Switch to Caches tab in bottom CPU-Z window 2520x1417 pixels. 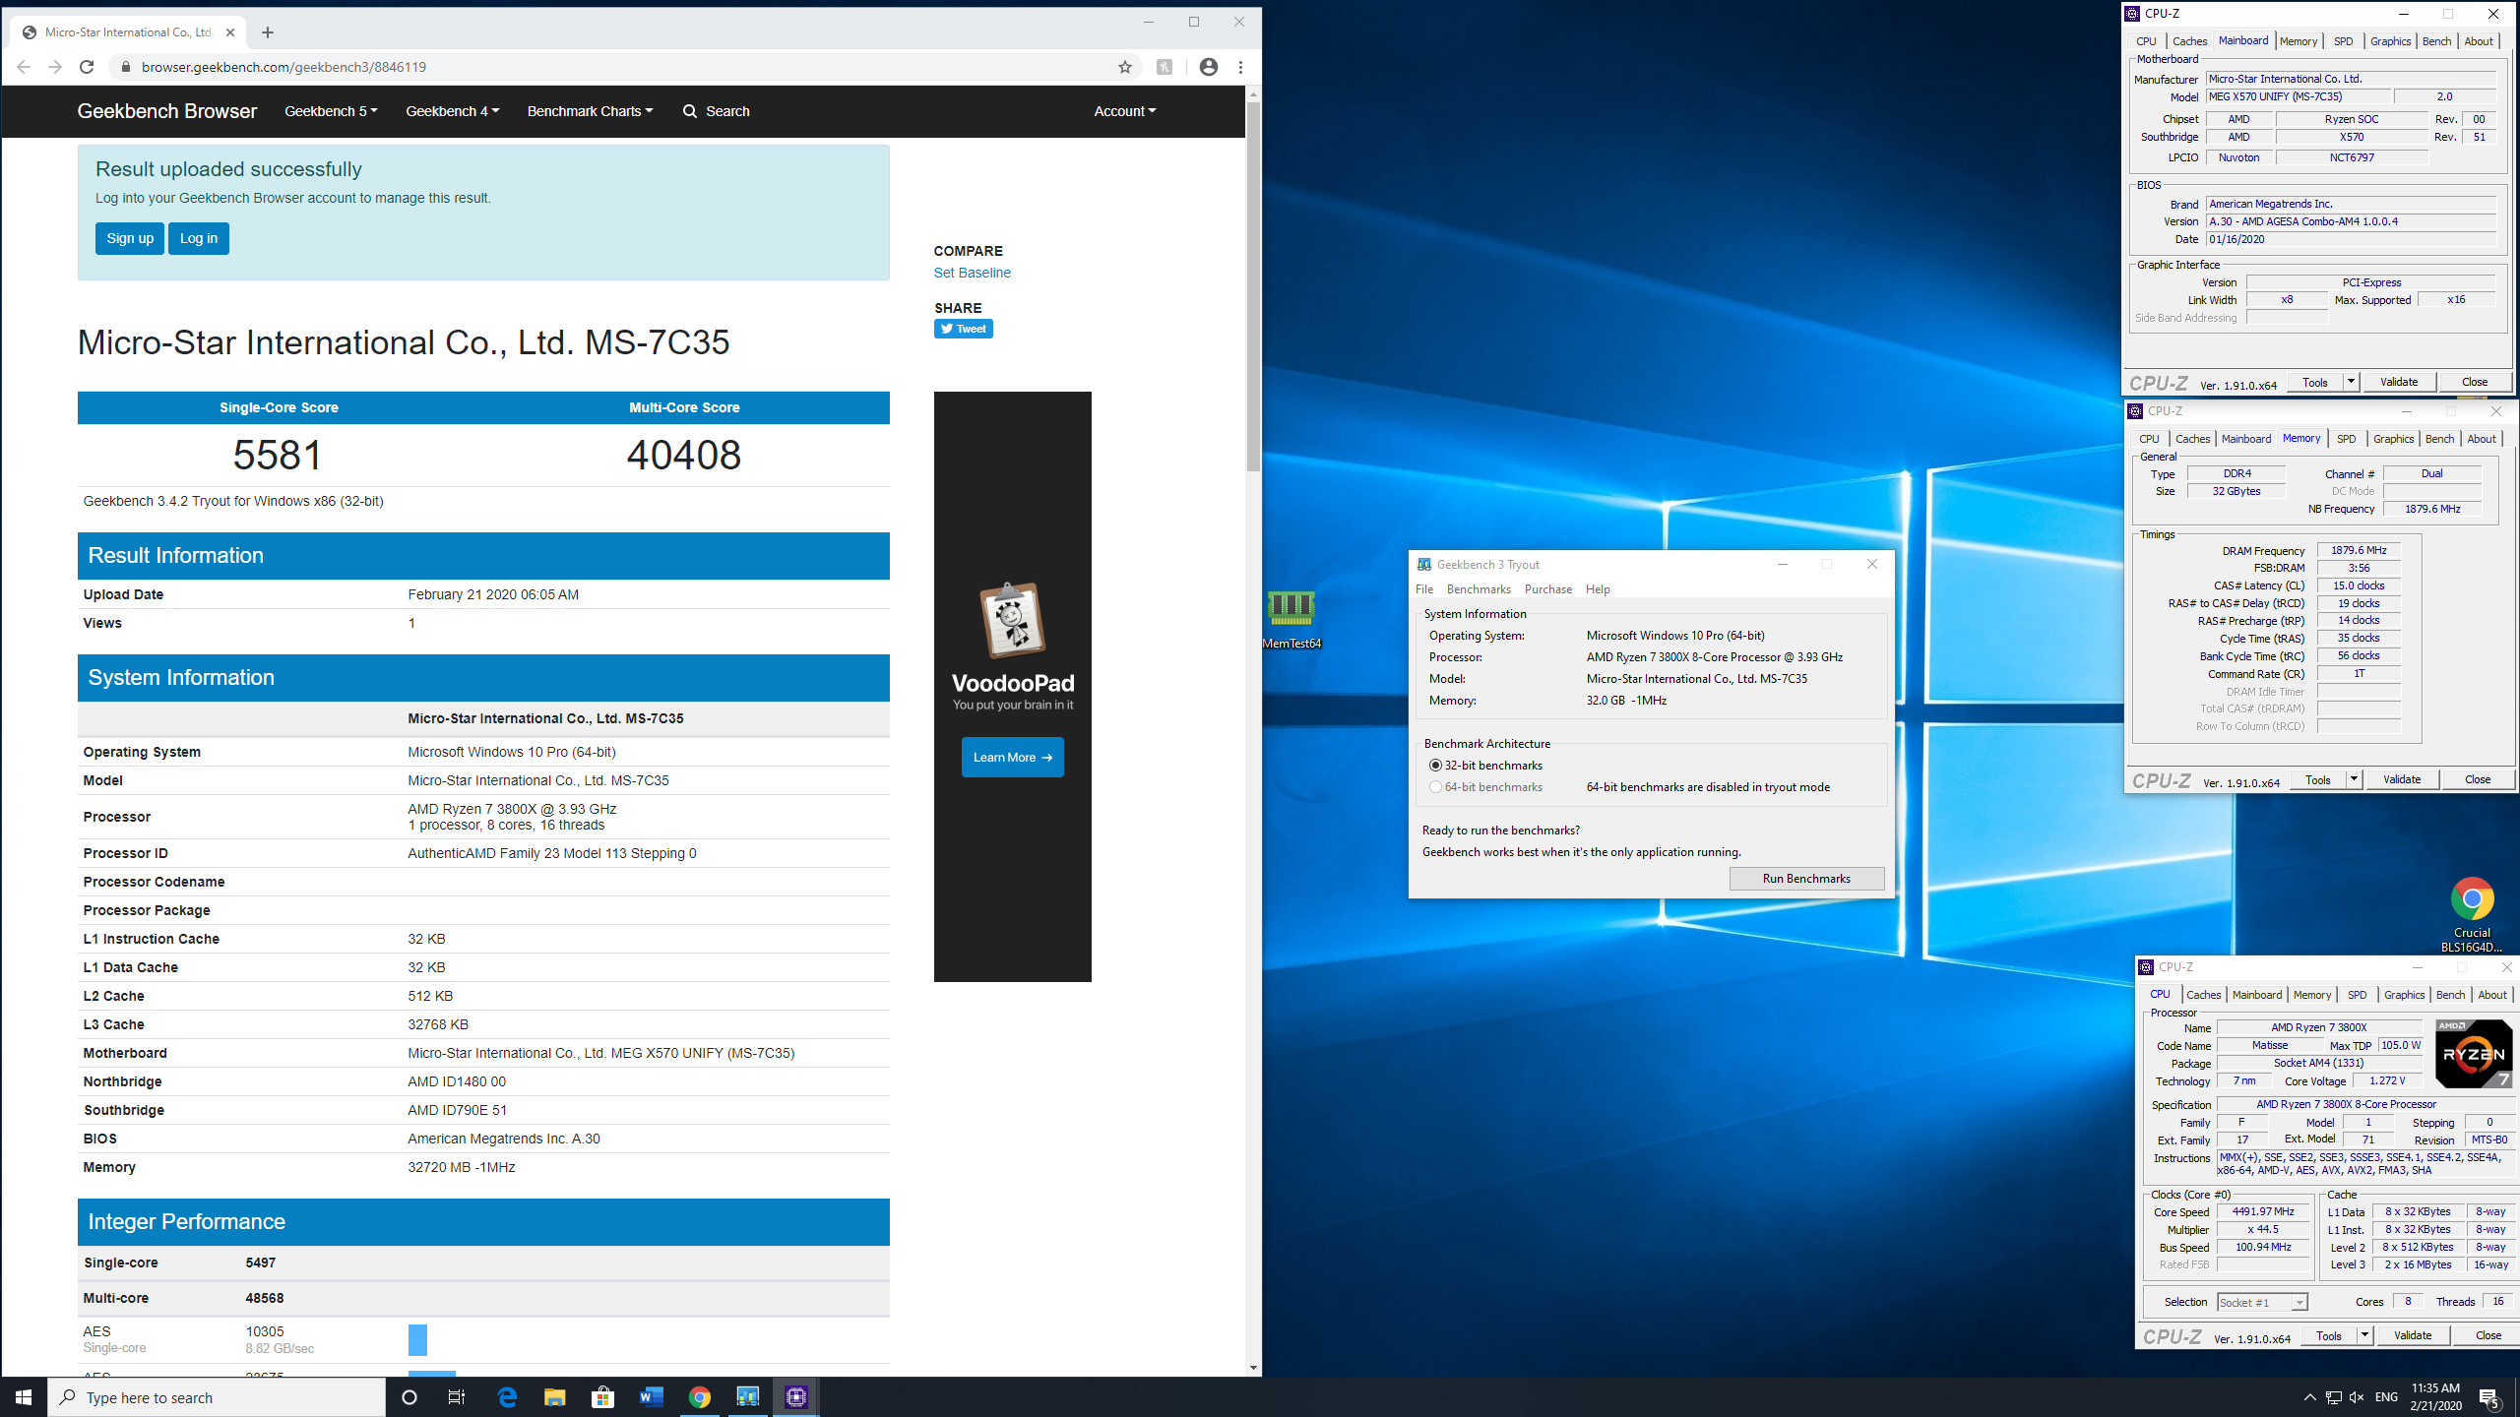coord(2204,995)
